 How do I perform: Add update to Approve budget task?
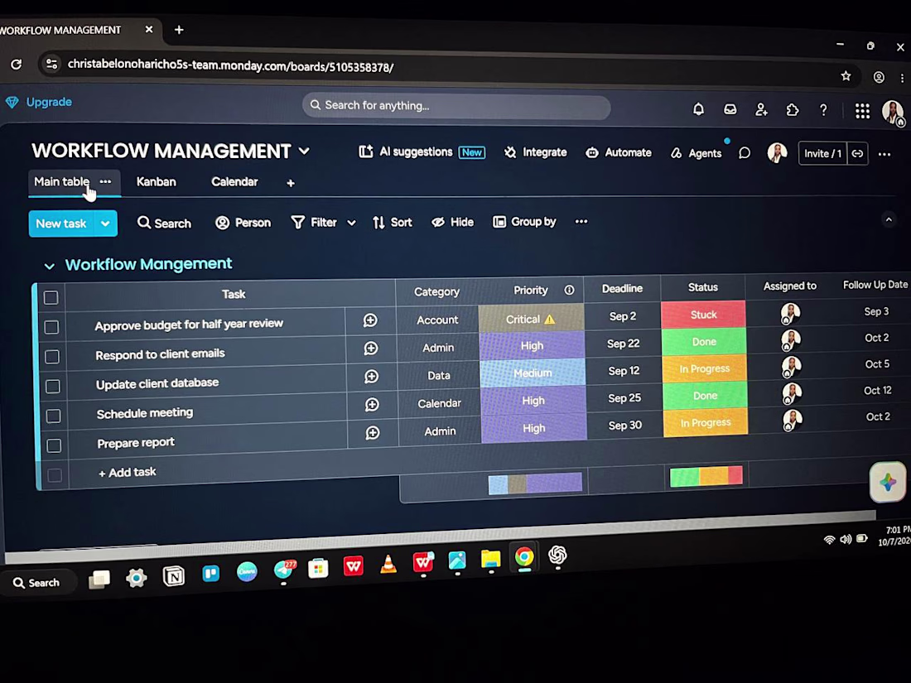point(370,320)
